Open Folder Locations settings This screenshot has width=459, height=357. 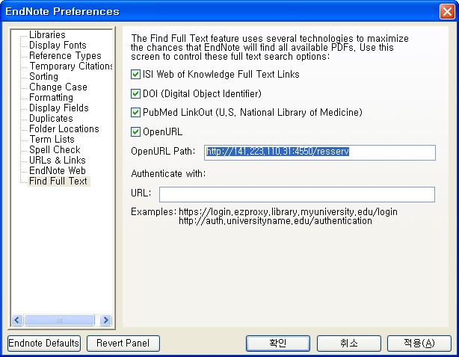(64, 128)
